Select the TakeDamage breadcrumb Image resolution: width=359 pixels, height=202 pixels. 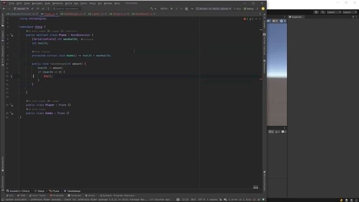point(72,191)
